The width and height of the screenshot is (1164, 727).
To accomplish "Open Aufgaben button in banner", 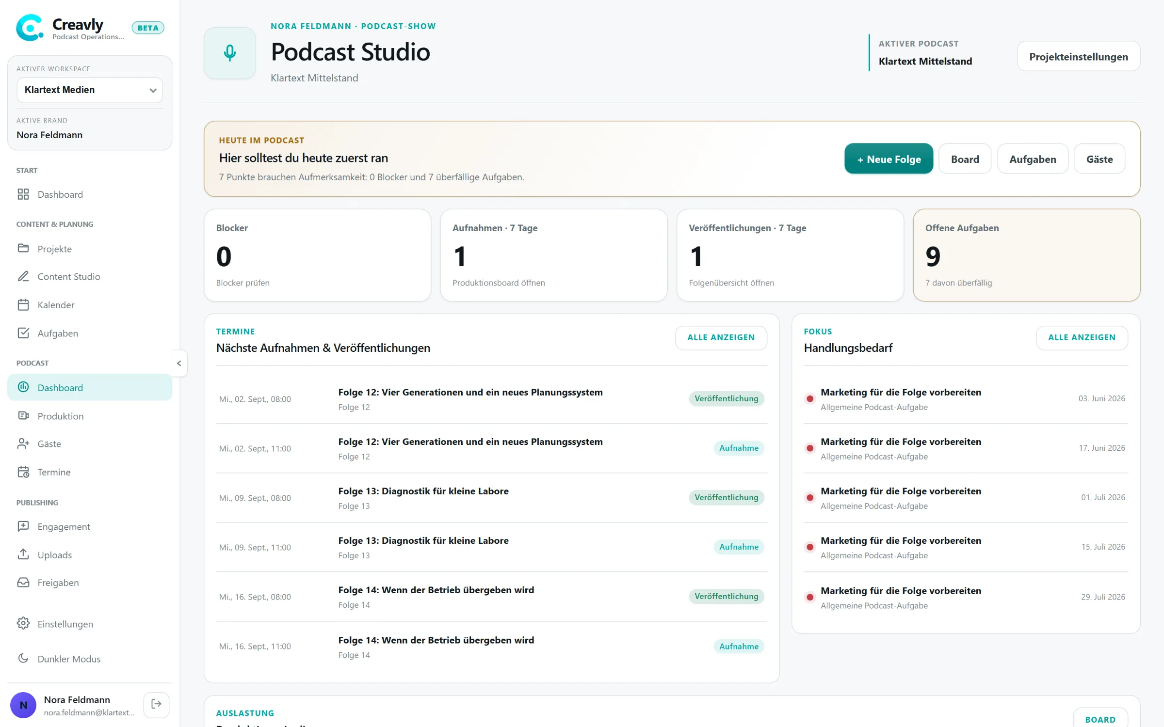I will pos(1033,159).
